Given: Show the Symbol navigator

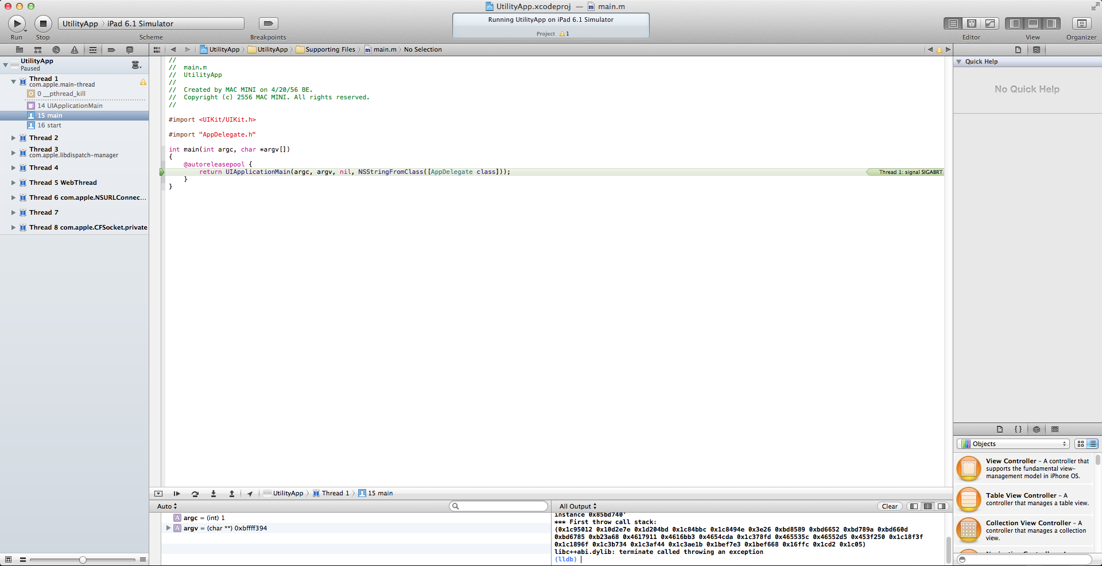Looking at the screenshot, I should tap(38, 50).
